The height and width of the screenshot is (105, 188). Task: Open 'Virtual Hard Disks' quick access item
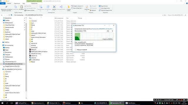pyautogui.click(x=10, y=25)
